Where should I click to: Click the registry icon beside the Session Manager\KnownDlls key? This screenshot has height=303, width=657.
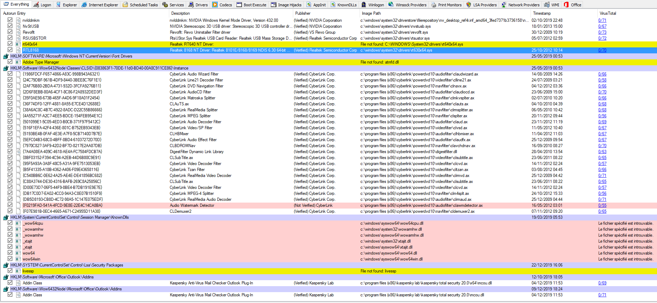[x=6, y=217]
